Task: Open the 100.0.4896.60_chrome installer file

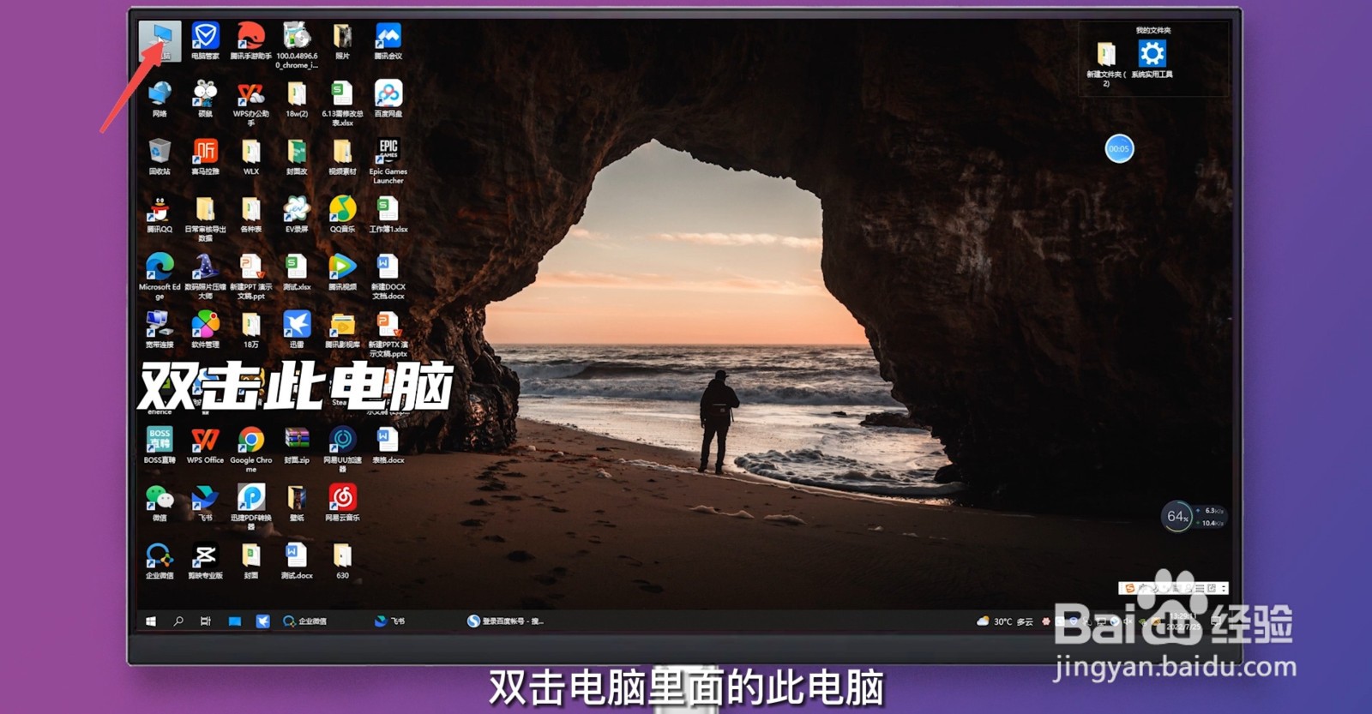Action: click(297, 45)
